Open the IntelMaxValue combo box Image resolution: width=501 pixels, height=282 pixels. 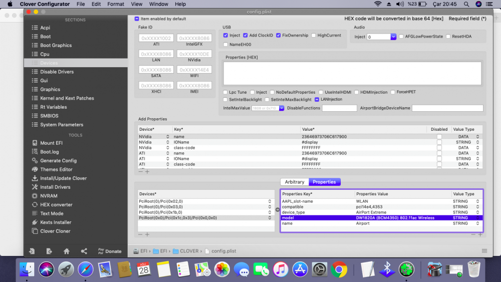[x=282, y=108]
